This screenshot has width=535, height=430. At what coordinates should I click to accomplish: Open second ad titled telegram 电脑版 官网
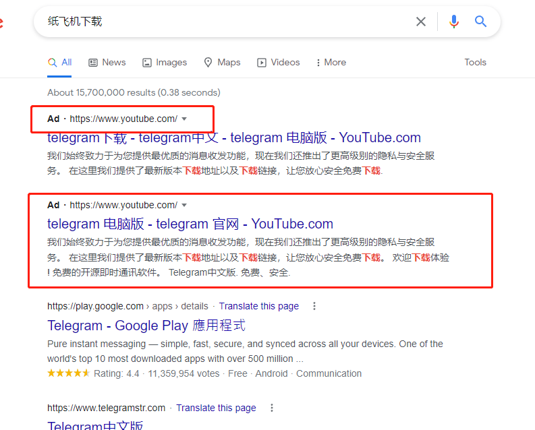coord(190,224)
